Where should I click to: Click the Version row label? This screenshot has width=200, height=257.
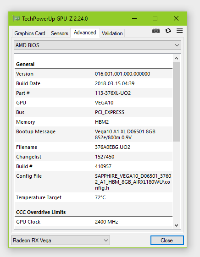coord(25,74)
